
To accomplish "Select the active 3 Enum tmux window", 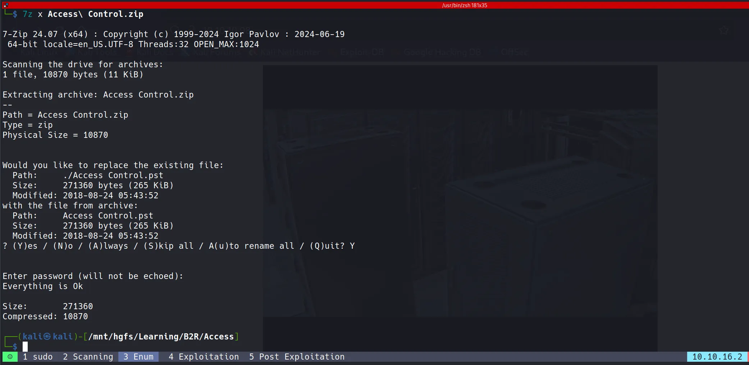I will tap(138, 357).
